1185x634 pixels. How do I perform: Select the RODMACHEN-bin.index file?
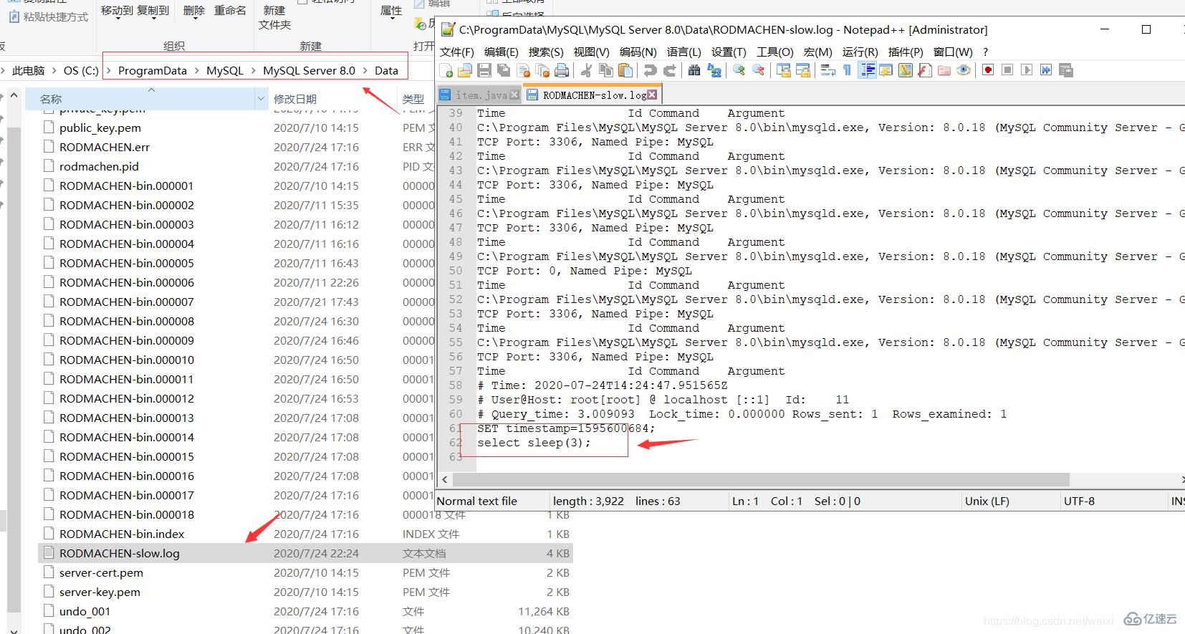click(x=122, y=534)
